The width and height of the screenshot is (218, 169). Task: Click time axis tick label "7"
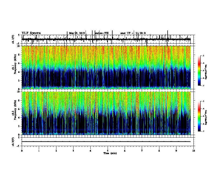tap(142, 151)
